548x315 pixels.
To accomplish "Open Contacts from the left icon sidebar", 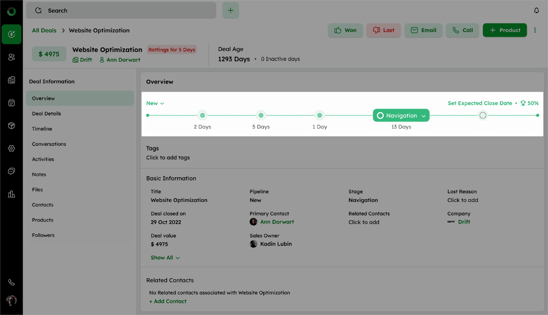I will [x=11, y=57].
